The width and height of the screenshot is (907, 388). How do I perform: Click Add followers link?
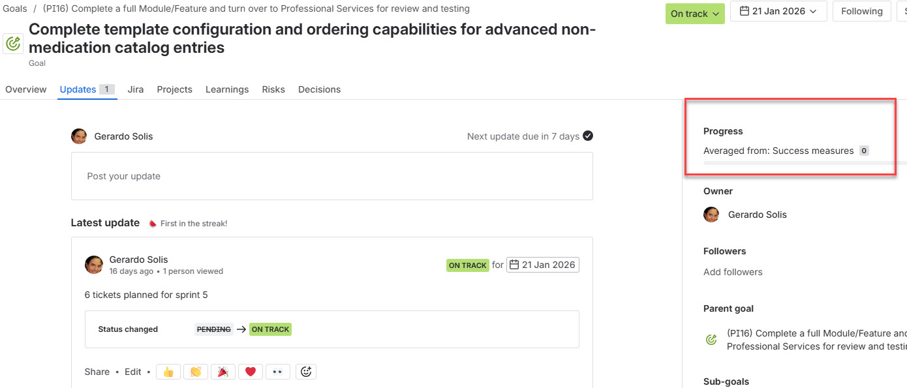click(x=733, y=272)
